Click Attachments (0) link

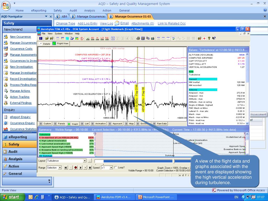pos(143,23)
